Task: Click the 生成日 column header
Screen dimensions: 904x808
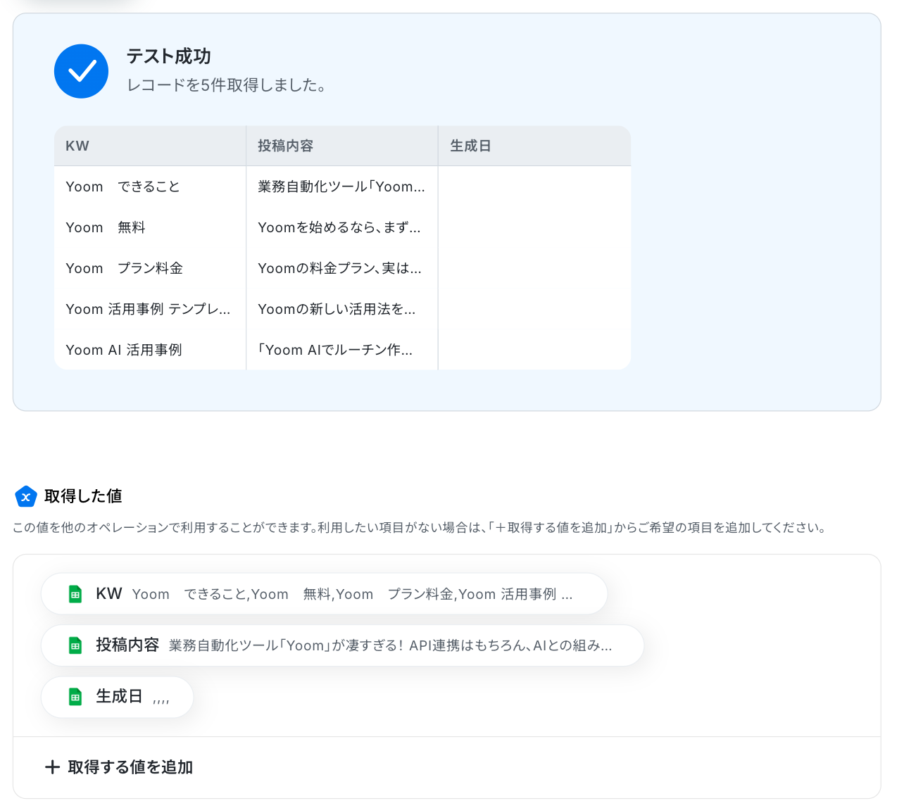Action: pyautogui.click(x=534, y=146)
